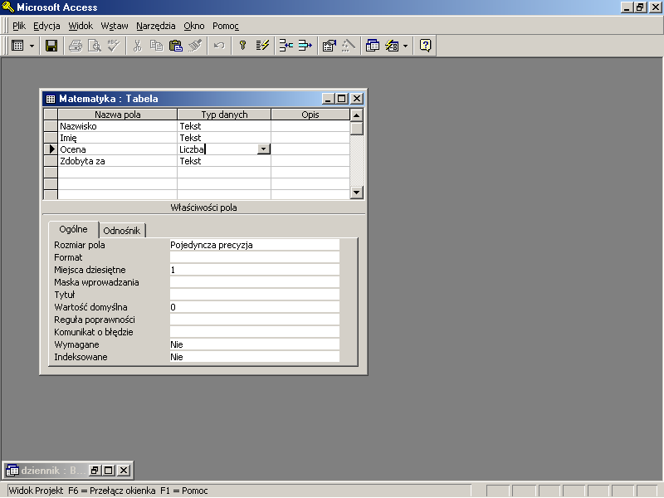Switch to the Odnośnik tab
664x498 pixels.
pos(123,231)
